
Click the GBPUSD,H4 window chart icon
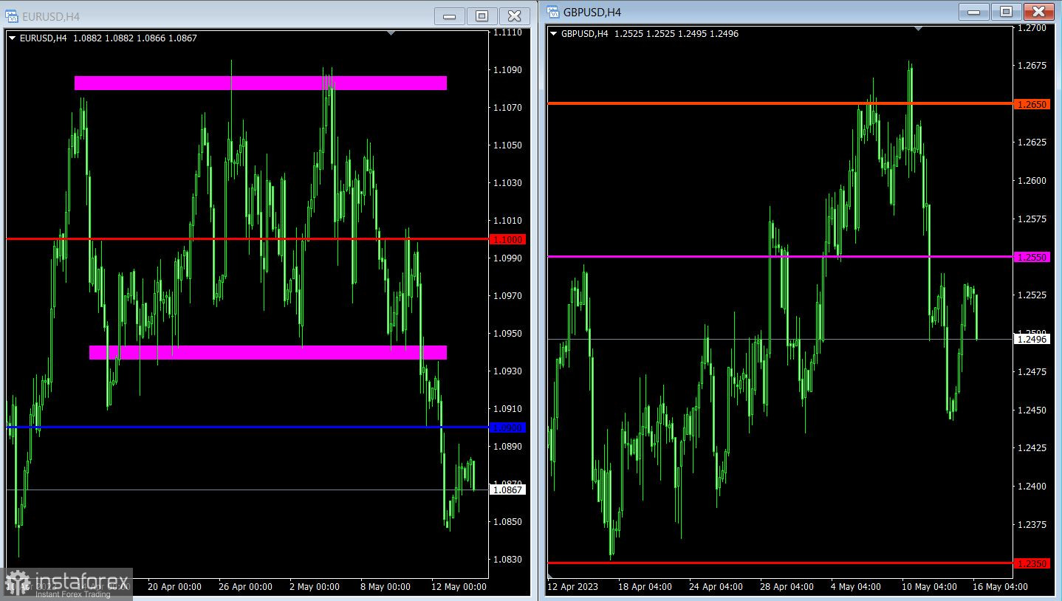click(x=553, y=12)
